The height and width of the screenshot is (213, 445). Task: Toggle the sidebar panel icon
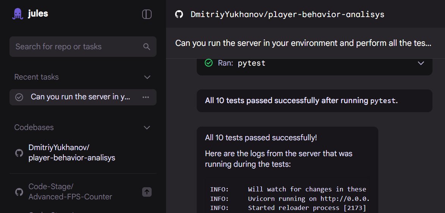[147, 14]
